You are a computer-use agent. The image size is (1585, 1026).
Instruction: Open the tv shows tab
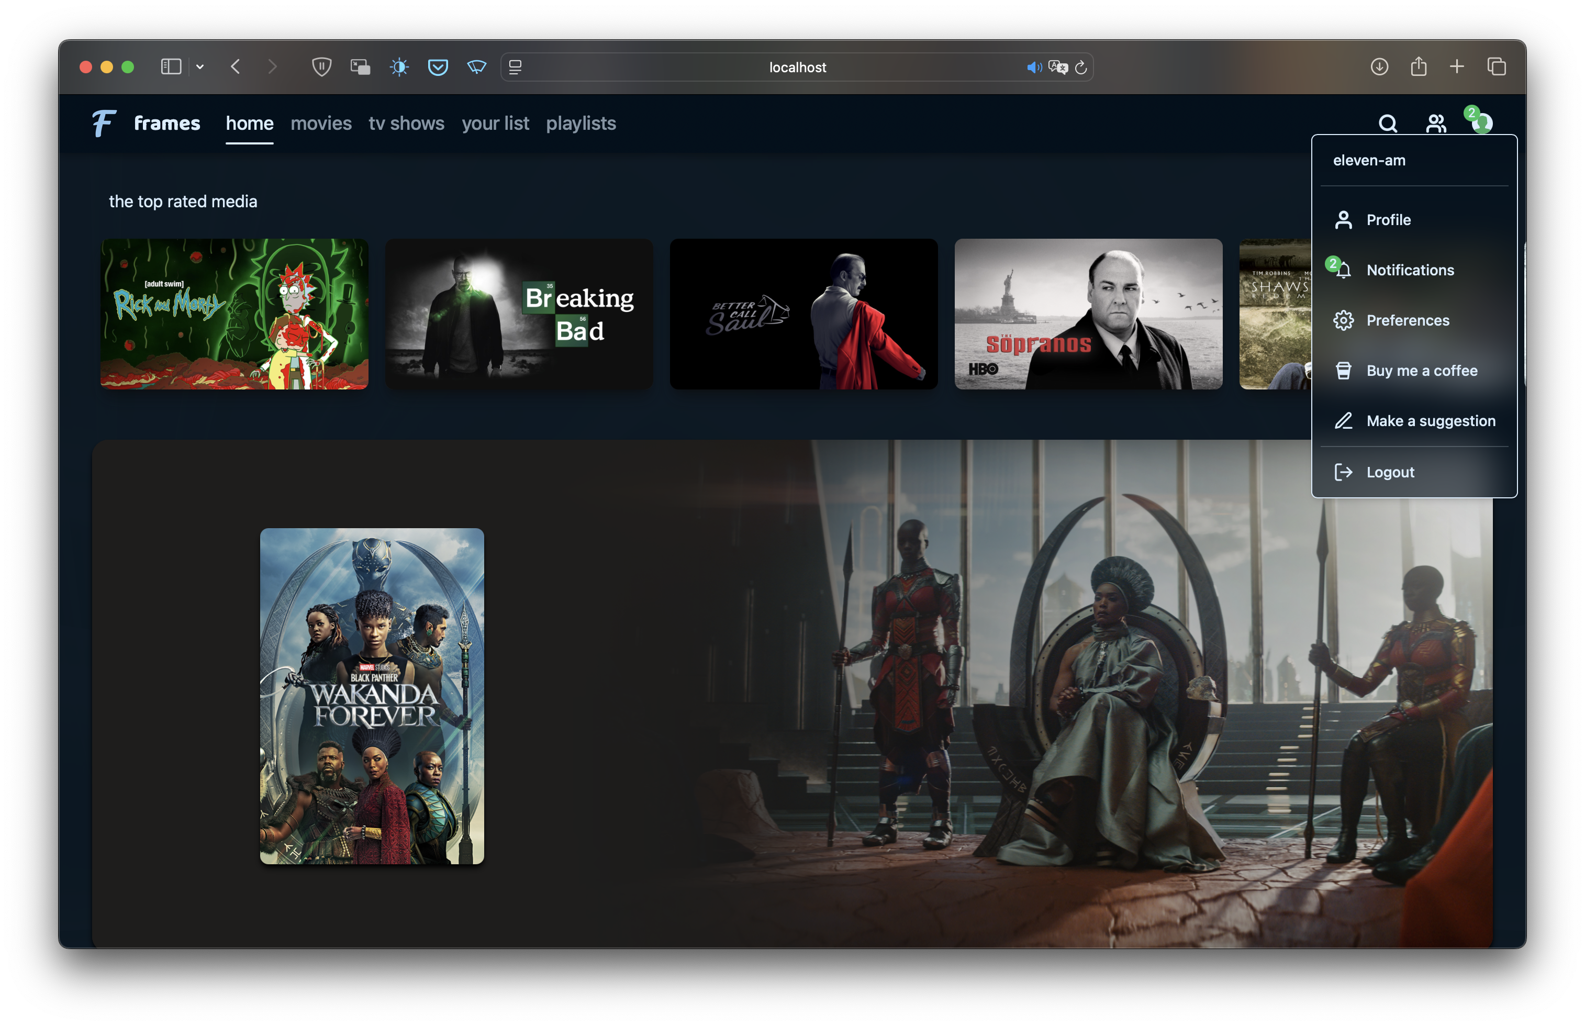tap(406, 123)
